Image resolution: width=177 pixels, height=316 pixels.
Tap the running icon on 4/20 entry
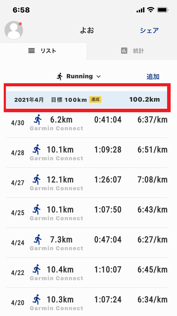click(37, 299)
